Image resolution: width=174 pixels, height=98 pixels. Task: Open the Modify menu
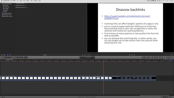point(28,1)
